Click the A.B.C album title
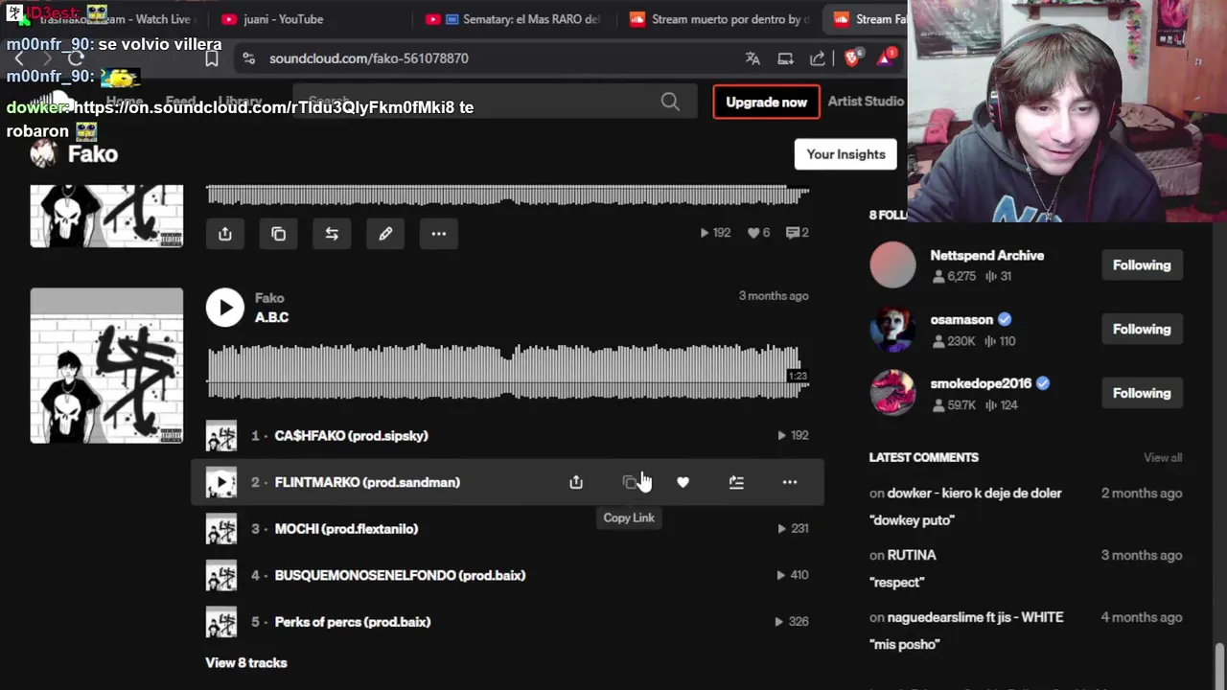This screenshot has height=690, width=1227. click(271, 317)
